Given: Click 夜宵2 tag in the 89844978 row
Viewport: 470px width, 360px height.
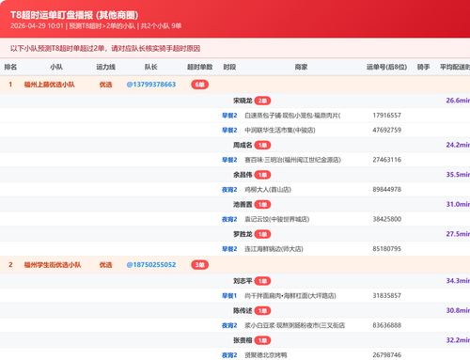Looking at the screenshot, I should pos(229,190).
